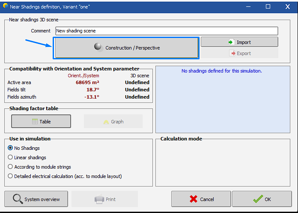
Task: Confirm with the green checkmark OK button
Action: (262, 199)
